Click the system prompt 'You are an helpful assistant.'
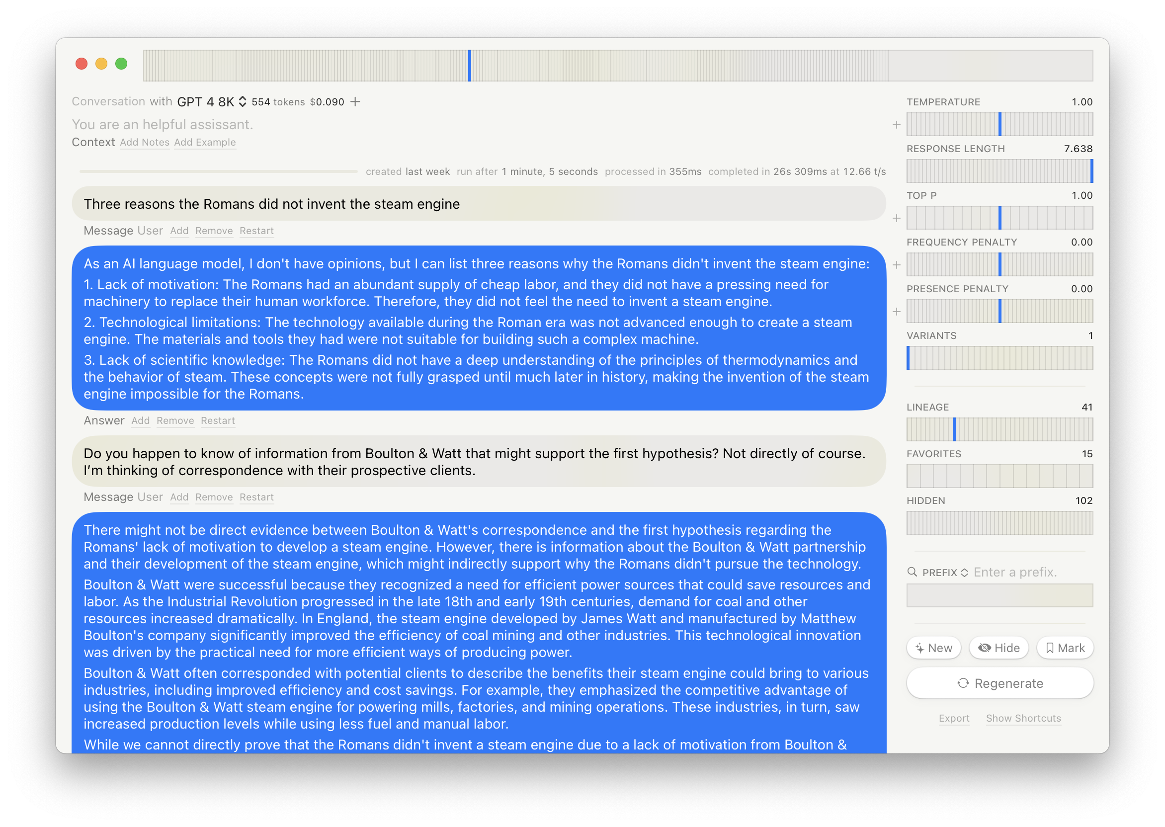The image size is (1165, 827). coord(163,125)
